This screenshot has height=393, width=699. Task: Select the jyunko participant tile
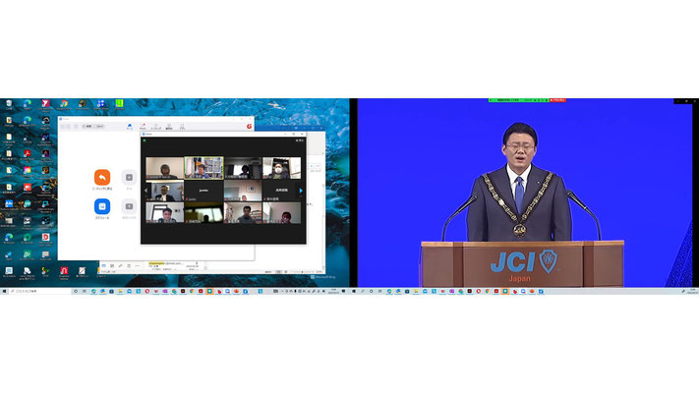204,191
